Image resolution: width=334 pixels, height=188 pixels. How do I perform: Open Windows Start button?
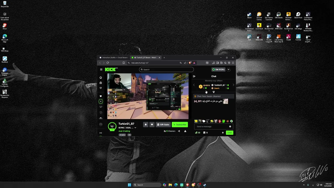tap(129, 185)
